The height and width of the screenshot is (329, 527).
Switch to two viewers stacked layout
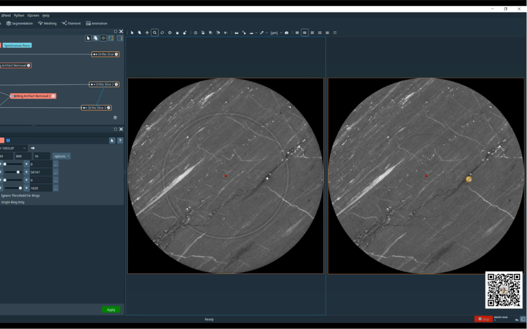point(312,33)
